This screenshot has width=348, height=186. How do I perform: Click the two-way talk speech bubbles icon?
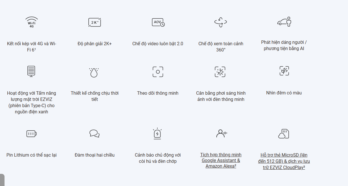(x=94, y=133)
